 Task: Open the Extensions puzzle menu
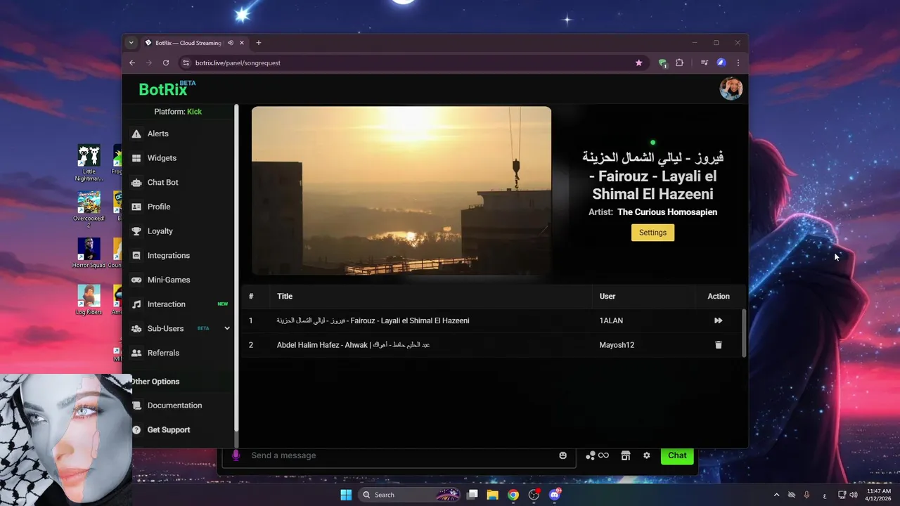(x=679, y=63)
